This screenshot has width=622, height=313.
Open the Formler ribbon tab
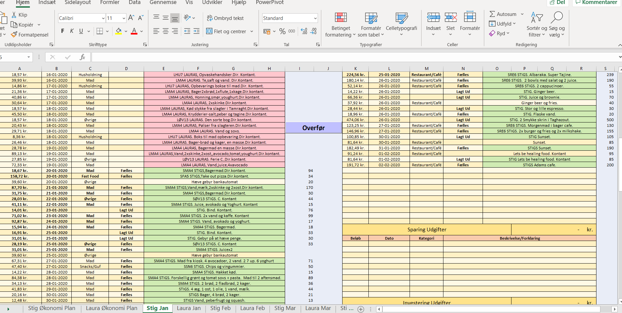(x=110, y=2)
